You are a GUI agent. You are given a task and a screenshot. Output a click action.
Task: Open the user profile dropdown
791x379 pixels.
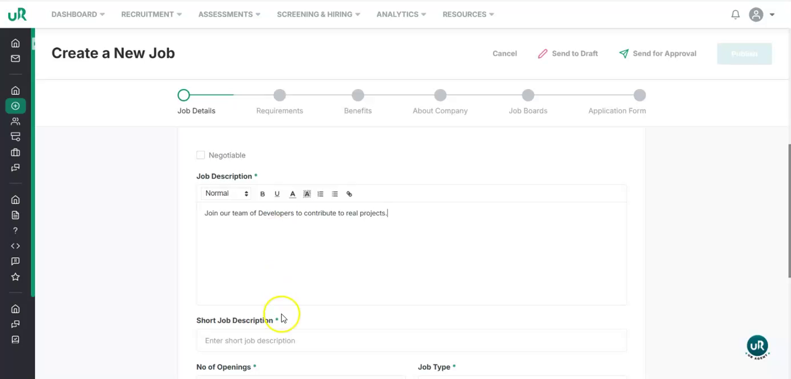(x=762, y=15)
